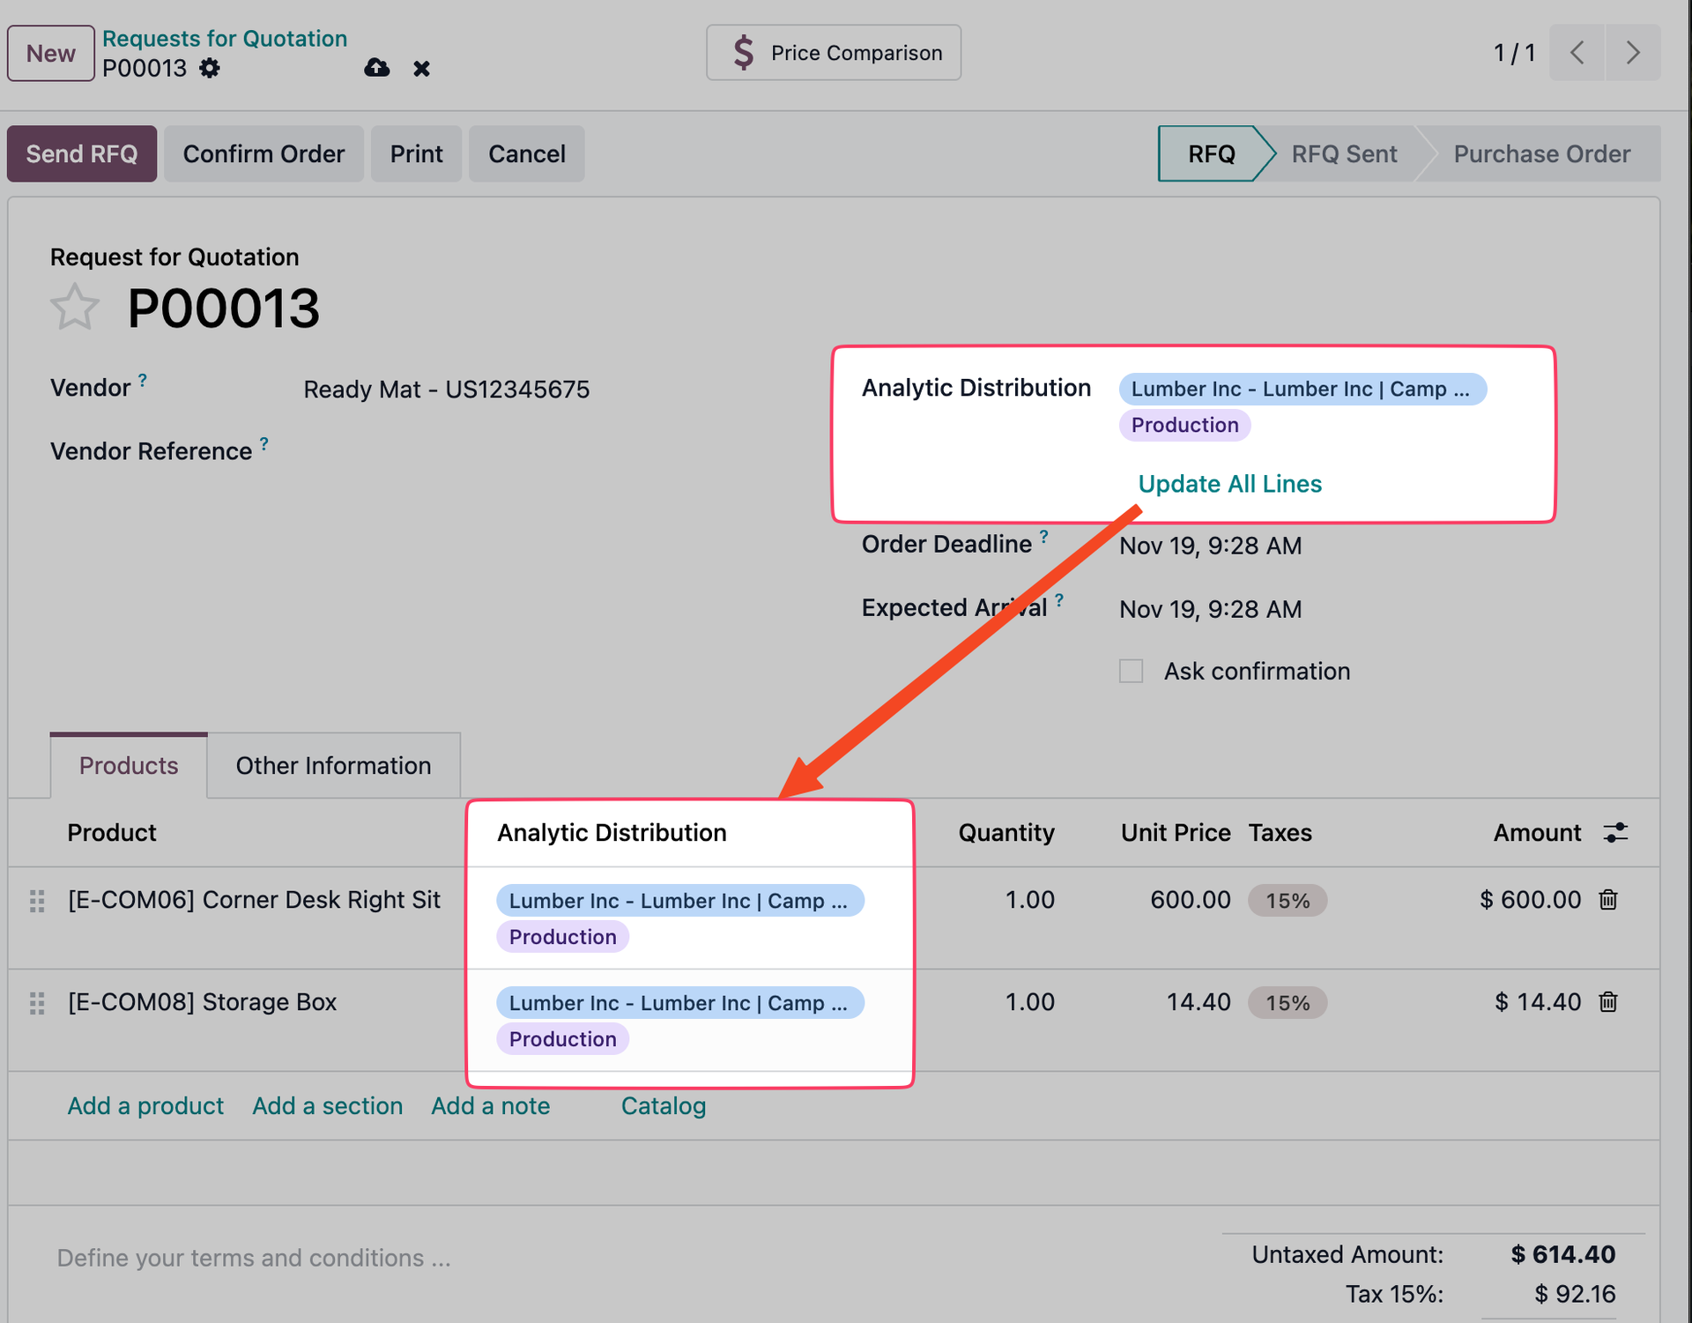Open the gear actions menu beside P00013
This screenshot has width=1692, height=1323.
[210, 68]
